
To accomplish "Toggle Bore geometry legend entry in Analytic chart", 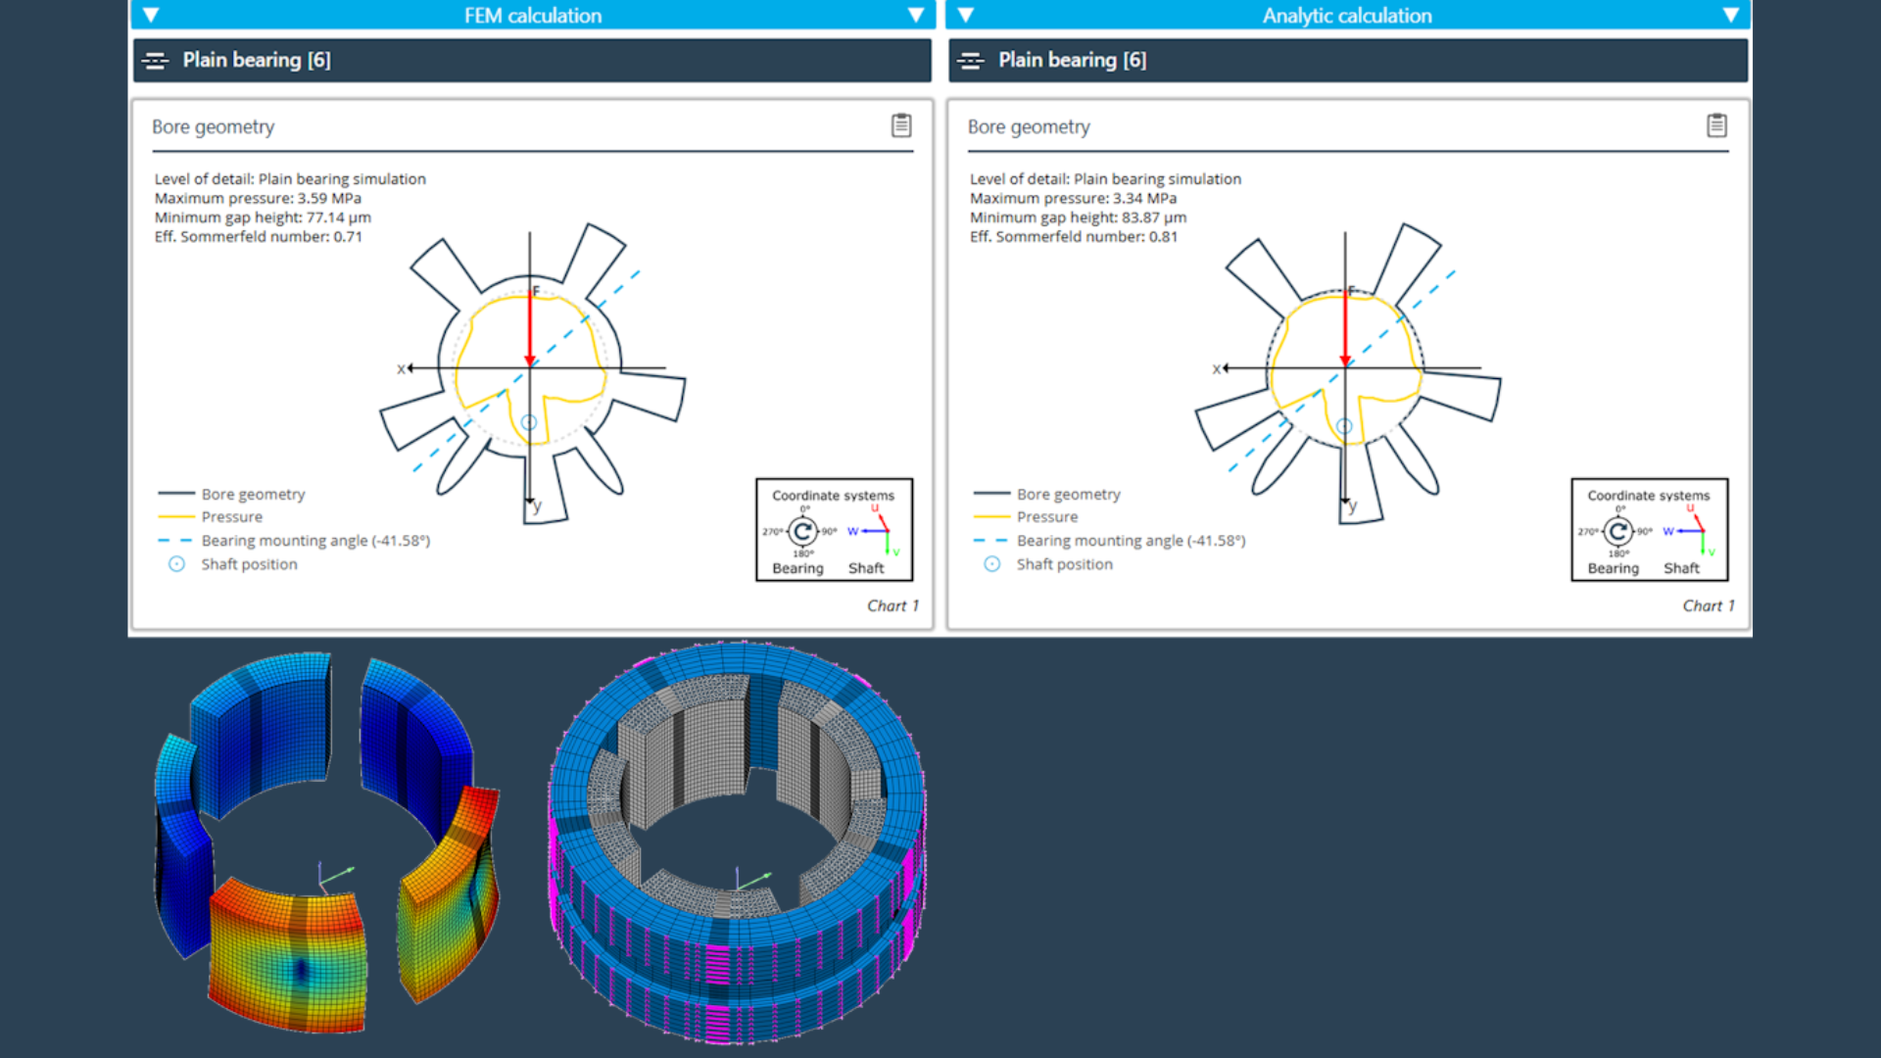I will point(1047,494).
